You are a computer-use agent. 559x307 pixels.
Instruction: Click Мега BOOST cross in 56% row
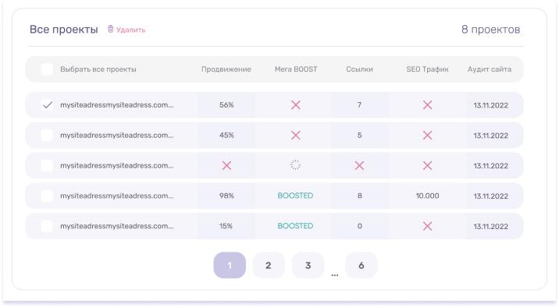[296, 105]
